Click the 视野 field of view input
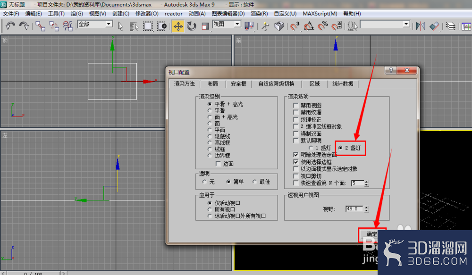 pos(354,209)
